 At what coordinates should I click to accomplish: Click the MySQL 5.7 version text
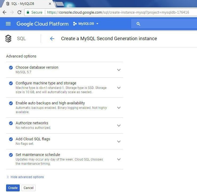23,72
